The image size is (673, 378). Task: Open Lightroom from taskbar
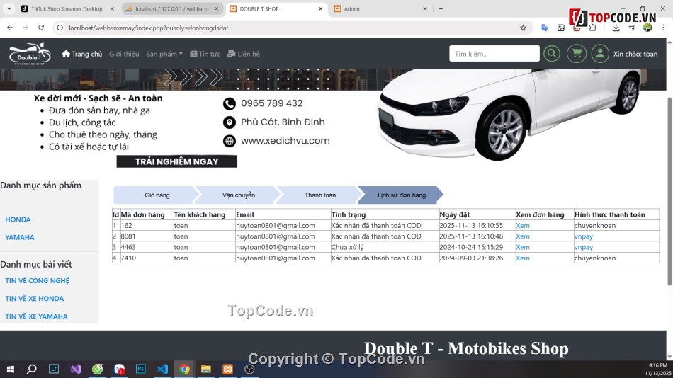click(x=54, y=369)
